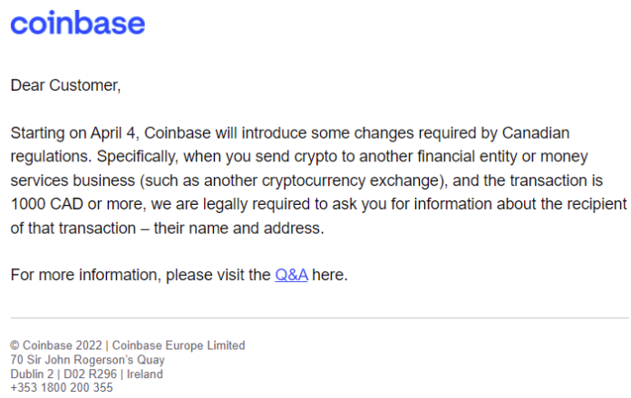The image size is (631, 398).
Task: Open the Q&A link
Action: (x=291, y=275)
